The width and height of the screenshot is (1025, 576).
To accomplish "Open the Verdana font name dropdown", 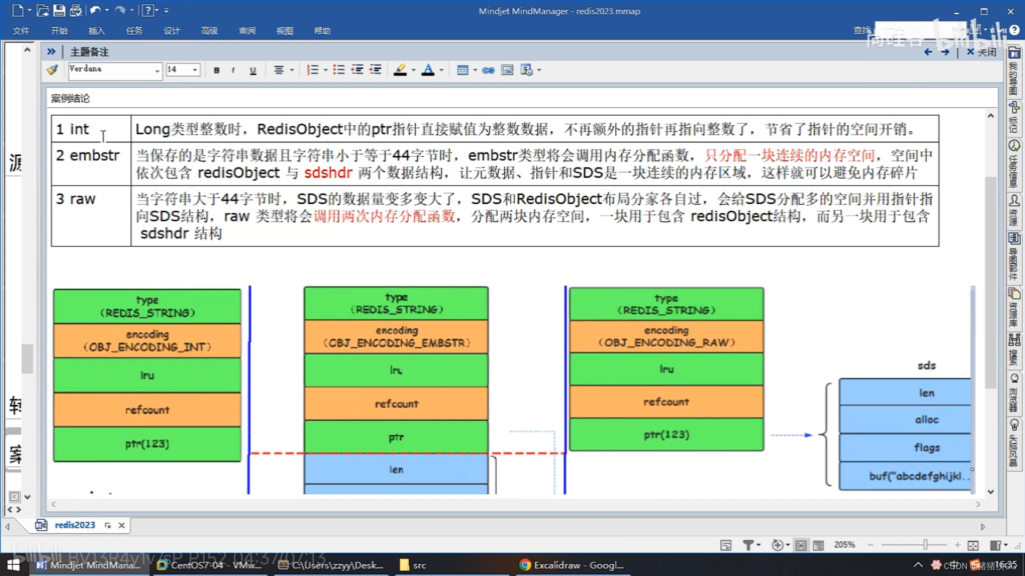I will 157,70.
